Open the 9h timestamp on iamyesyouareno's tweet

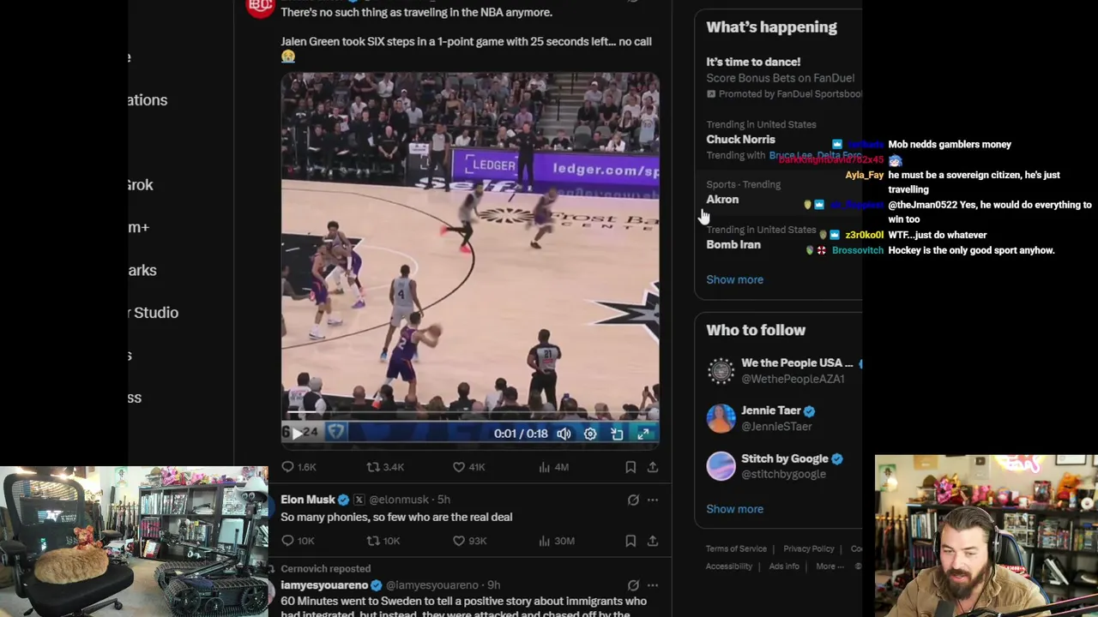(x=493, y=585)
